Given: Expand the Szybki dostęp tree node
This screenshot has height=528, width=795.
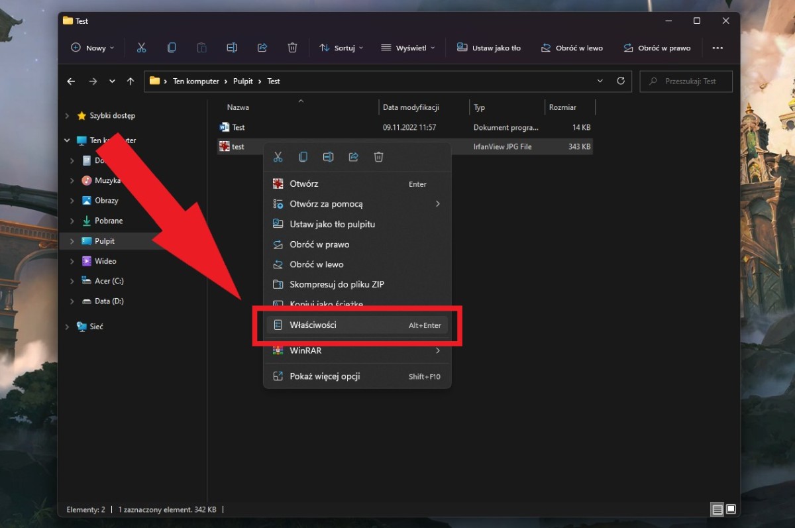Looking at the screenshot, I should coord(67,116).
